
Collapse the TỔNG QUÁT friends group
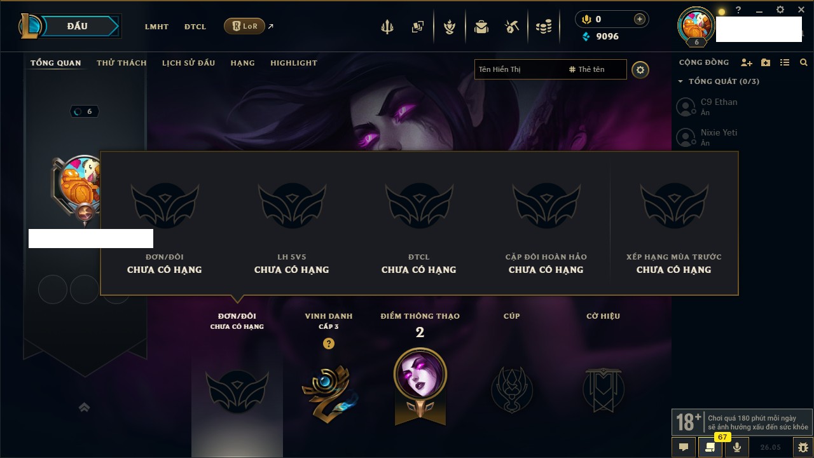click(680, 81)
